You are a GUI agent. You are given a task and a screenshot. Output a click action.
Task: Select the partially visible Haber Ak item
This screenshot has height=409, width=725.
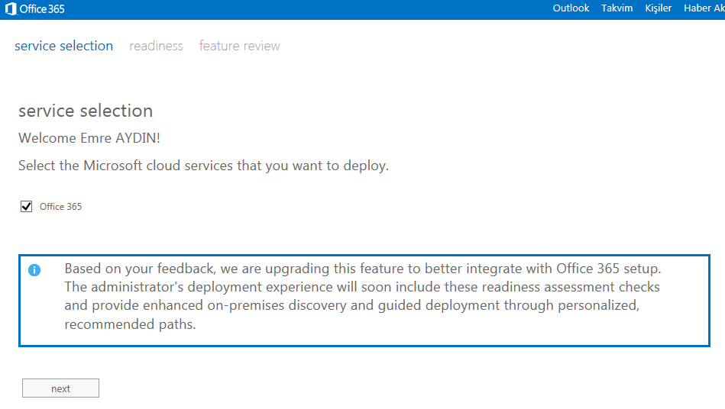point(704,8)
